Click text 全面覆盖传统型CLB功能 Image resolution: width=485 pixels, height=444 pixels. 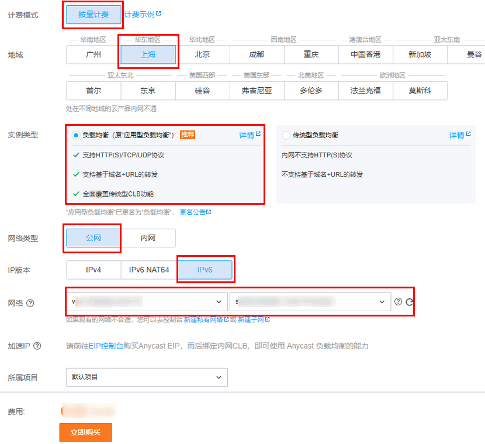pyautogui.click(x=118, y=194)
